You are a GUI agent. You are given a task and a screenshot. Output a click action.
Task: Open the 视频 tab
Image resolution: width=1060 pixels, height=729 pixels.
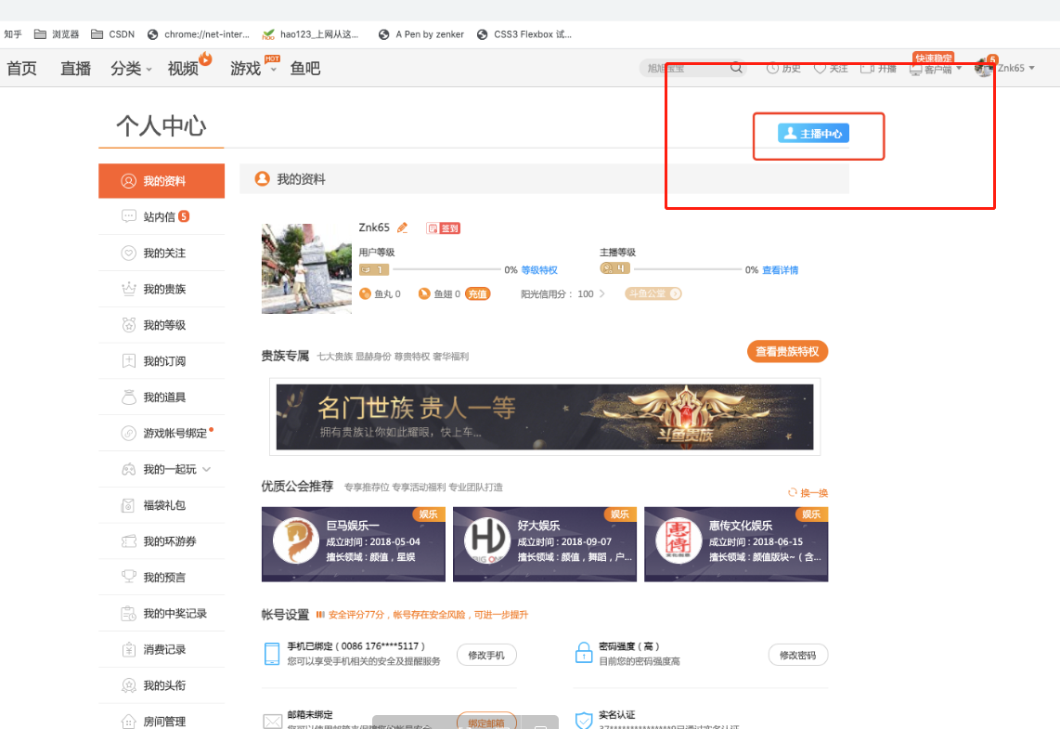pos(183,69)
